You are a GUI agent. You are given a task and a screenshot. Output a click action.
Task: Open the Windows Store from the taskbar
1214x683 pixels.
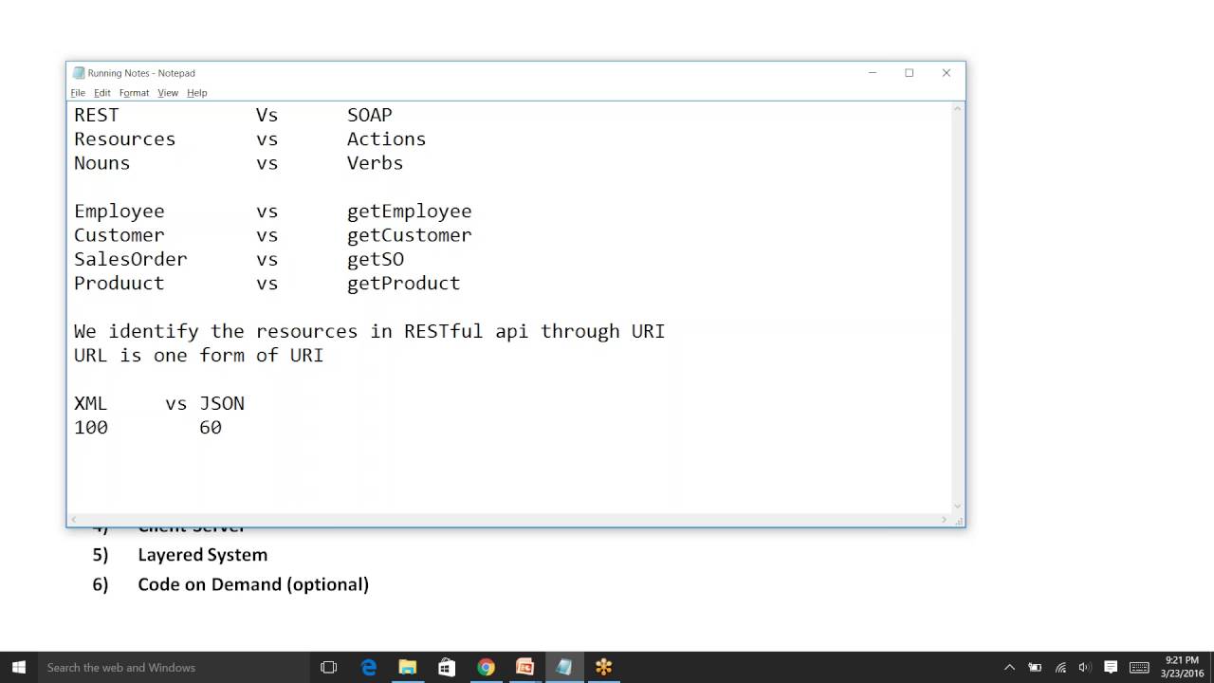(447, 668)
